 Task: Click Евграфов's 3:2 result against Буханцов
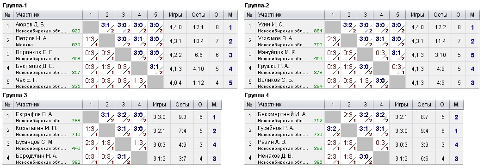pos(123,117)
